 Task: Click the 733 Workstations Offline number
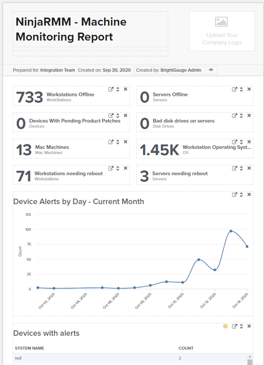29,97
